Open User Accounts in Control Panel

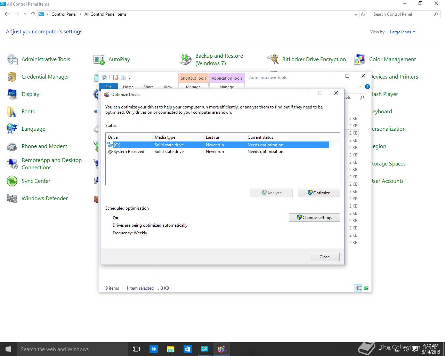tap(387, 181)
